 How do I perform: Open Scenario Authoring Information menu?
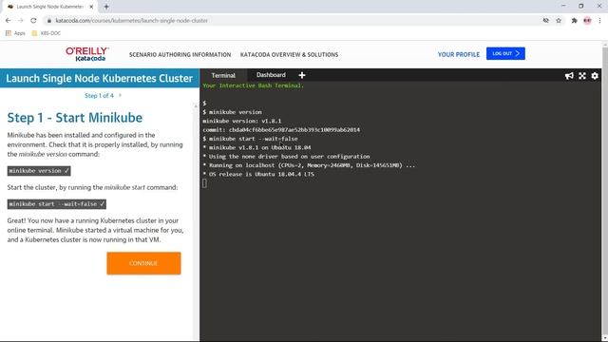coord(180,55)
